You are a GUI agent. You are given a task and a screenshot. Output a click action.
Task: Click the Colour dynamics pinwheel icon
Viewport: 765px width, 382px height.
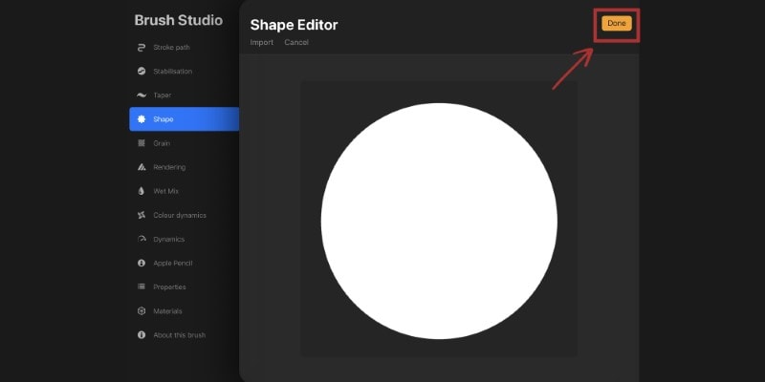pos(142,215)
